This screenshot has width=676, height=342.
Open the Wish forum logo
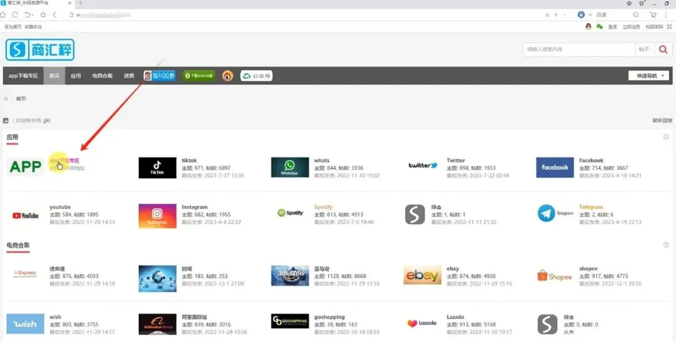(x=26, y=324)
